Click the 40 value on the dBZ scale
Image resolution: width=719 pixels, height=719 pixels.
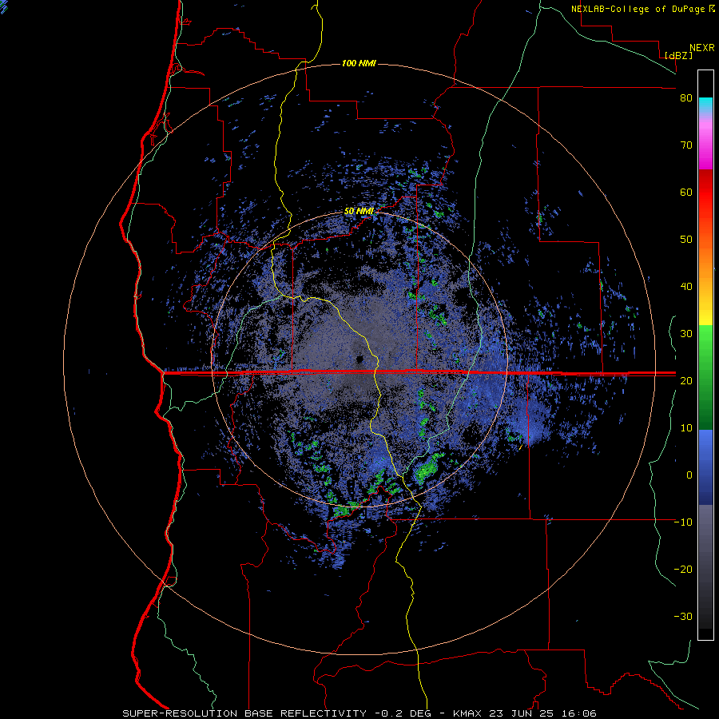[686, 287]
